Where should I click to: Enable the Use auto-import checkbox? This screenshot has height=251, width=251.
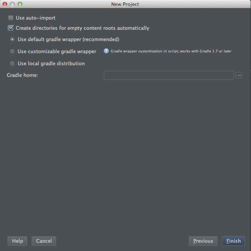11,18
